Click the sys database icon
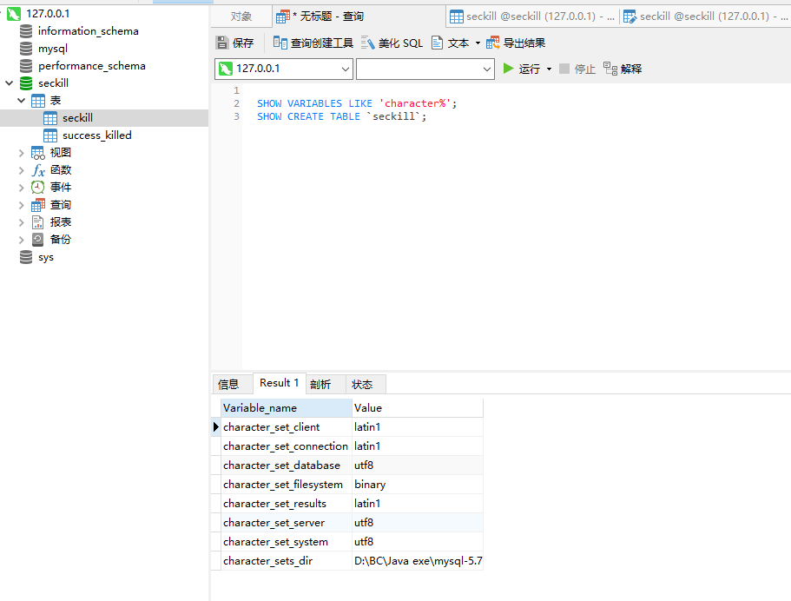This screenshot has height=601, width=791. click(x=26, y=257)
